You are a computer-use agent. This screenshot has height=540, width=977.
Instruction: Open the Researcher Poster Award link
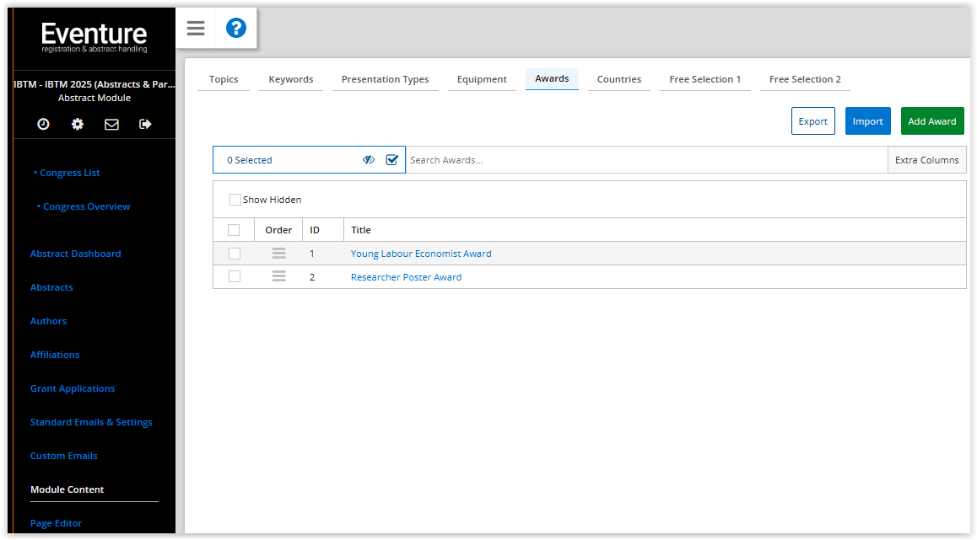[x=406, y=277]
